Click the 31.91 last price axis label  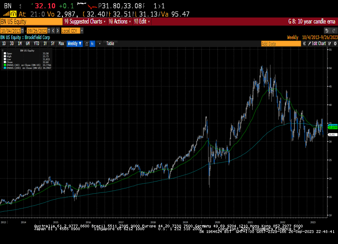[x=332, y=134]
